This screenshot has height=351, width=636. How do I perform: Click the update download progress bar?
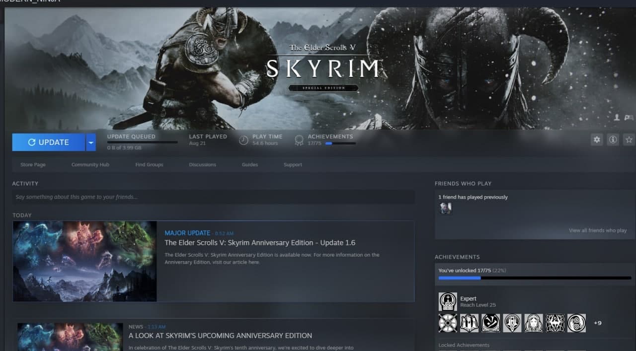point(142,142)
